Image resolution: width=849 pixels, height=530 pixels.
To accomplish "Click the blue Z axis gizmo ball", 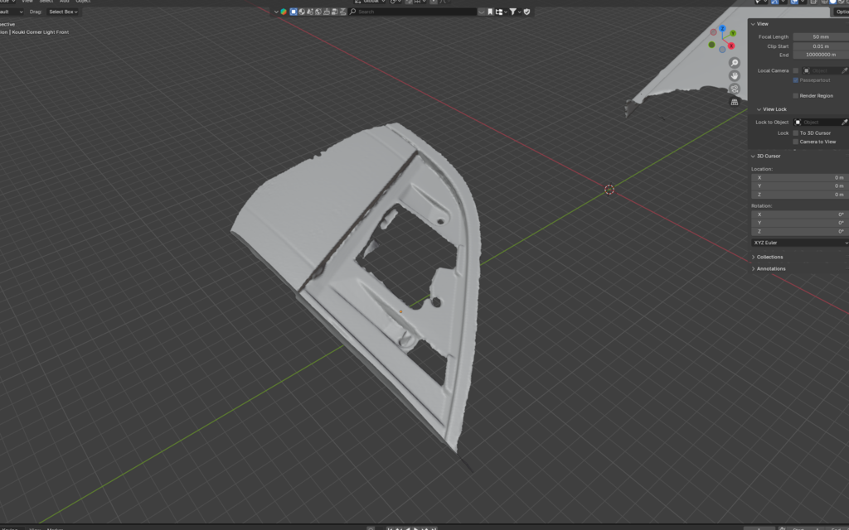I will (x=722, y=28).
